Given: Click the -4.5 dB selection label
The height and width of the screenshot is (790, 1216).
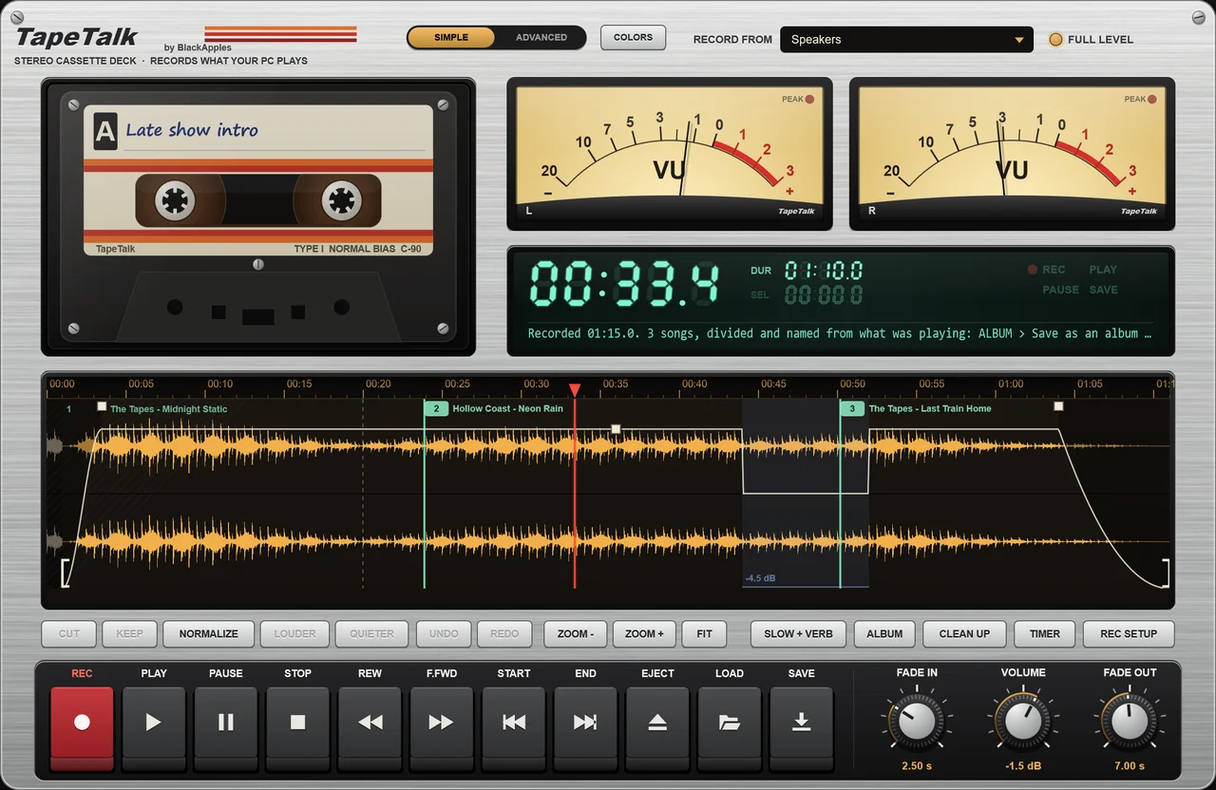Looking at the screenshot, I should coord(760,577).
